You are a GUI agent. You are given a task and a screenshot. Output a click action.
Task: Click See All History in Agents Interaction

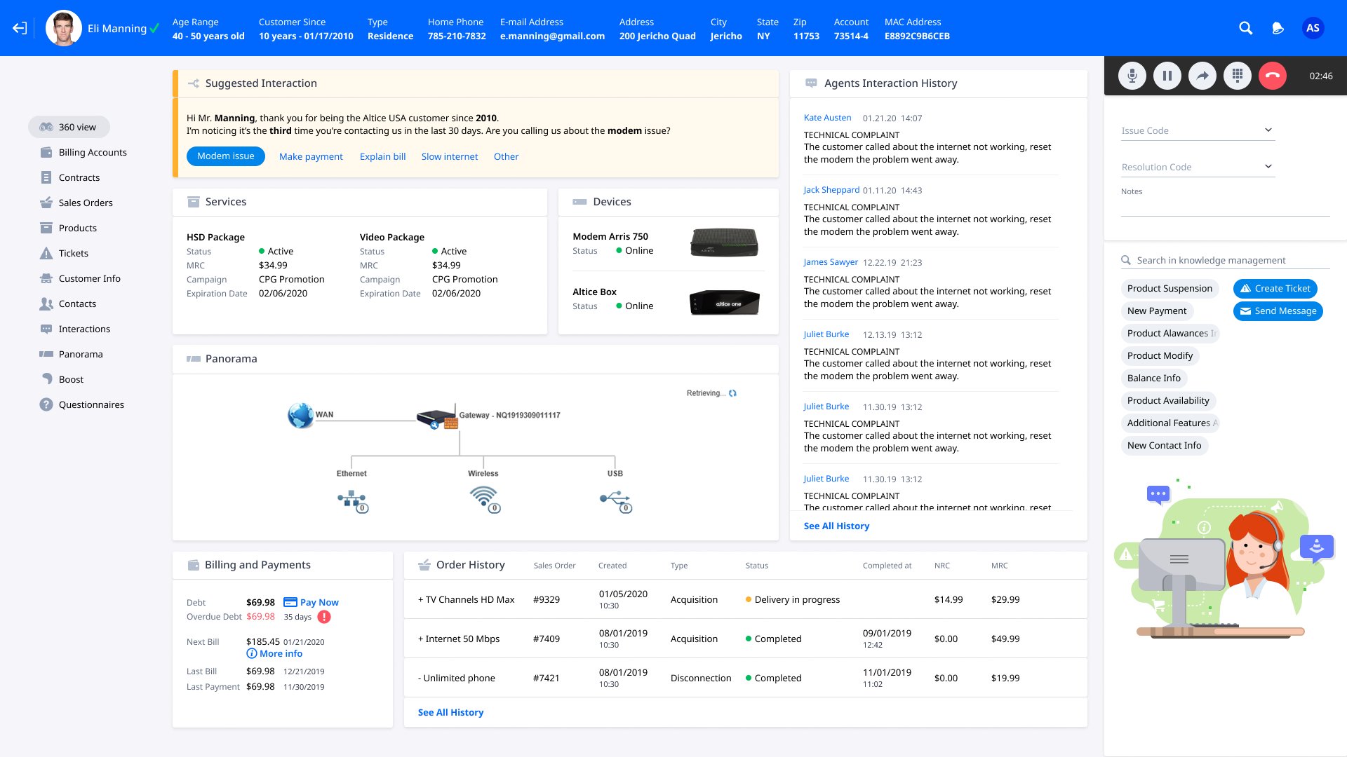click(836, 526)
